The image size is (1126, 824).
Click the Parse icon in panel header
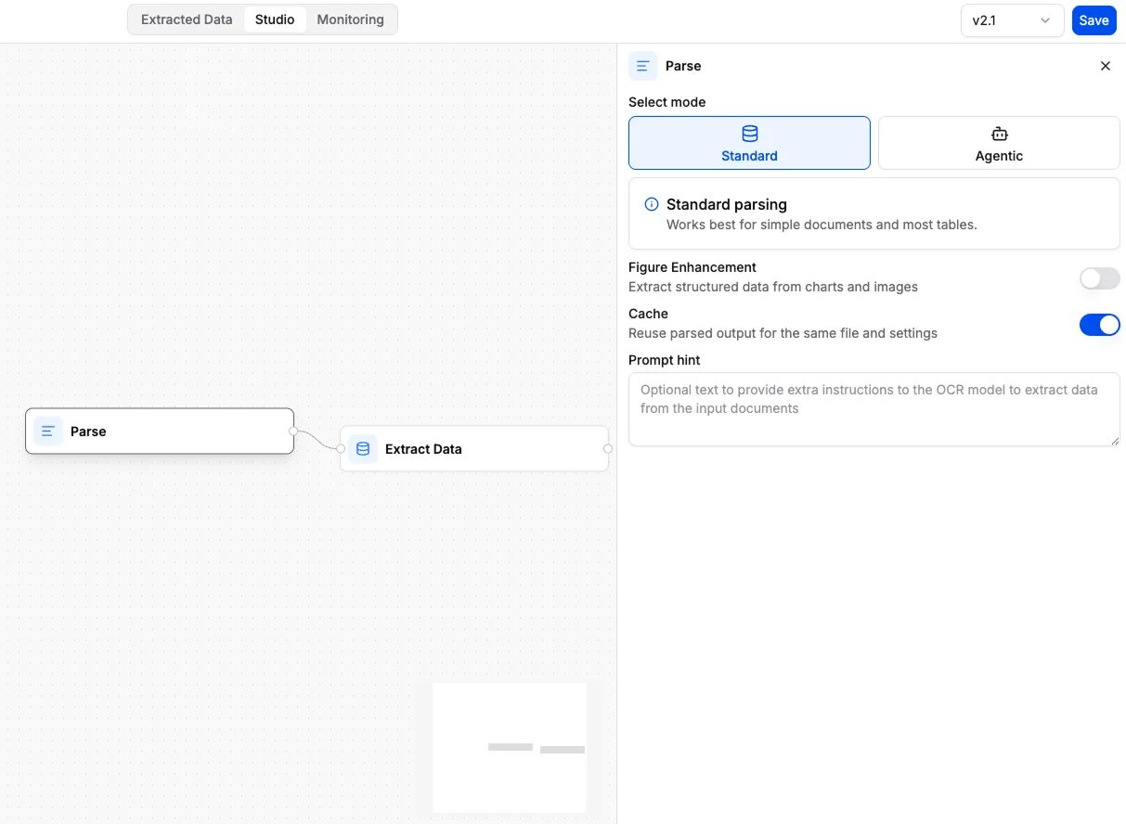(x=643, y=66)
